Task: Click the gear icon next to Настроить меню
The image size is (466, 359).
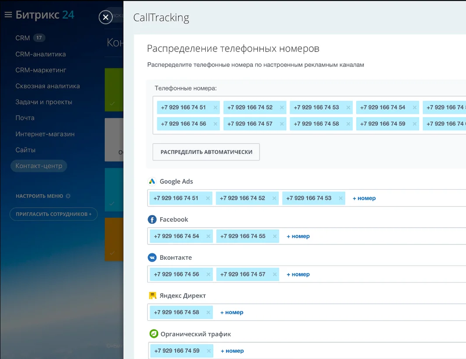Action: 68,196
